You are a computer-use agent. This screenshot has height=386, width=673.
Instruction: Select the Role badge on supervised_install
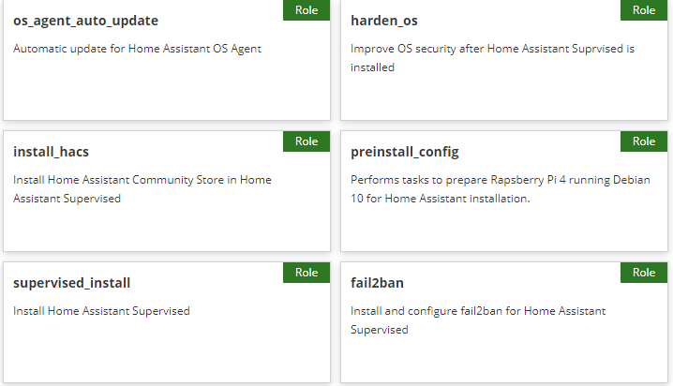(307, 273)
